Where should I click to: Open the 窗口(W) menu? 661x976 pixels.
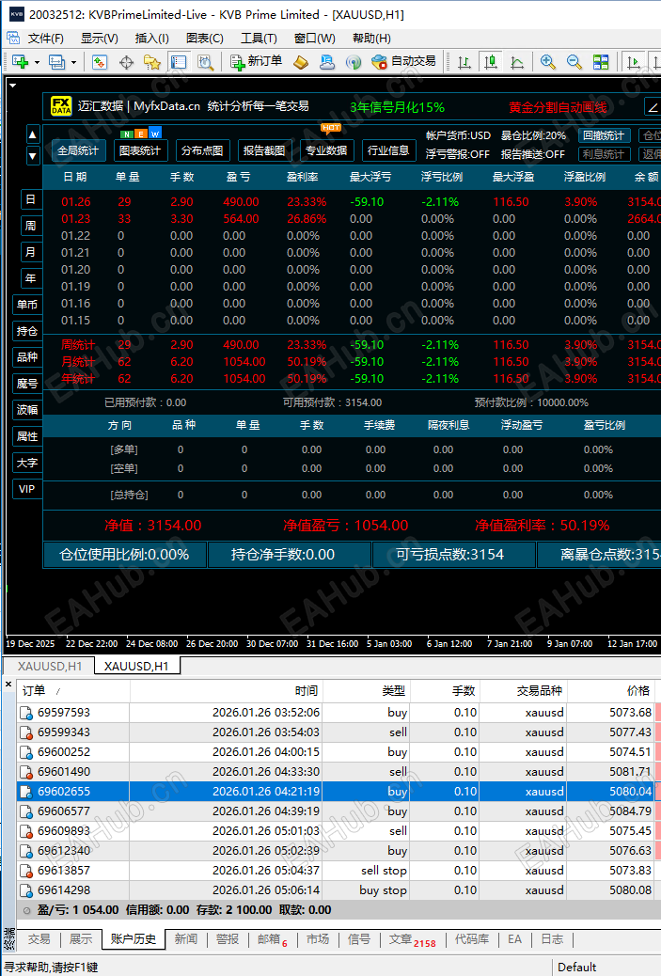point(314,38)
